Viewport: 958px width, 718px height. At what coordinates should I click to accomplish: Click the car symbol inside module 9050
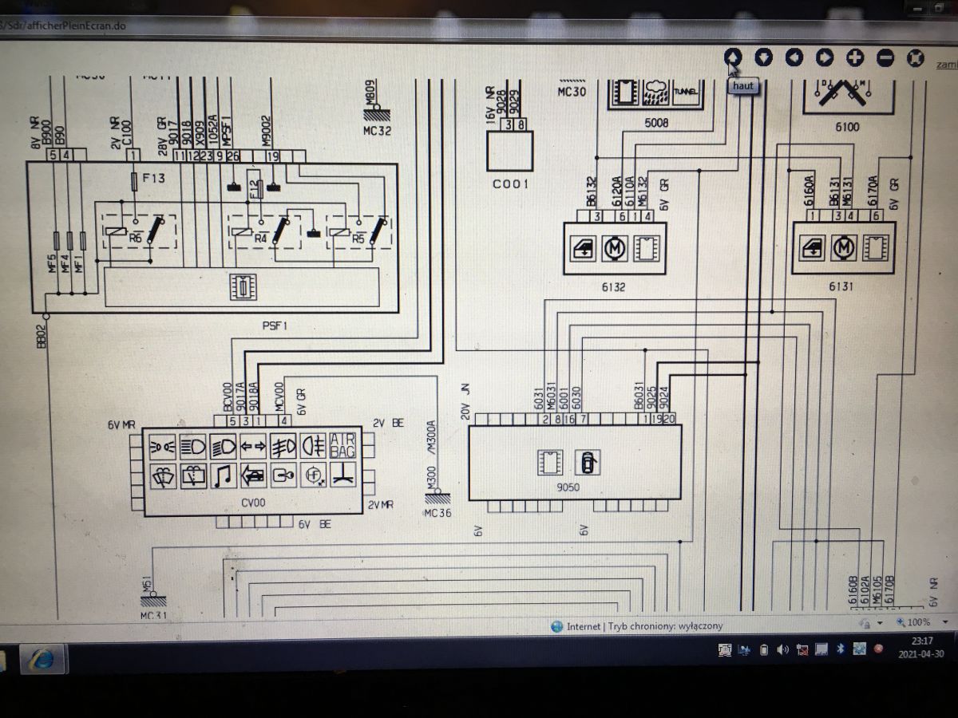tap(587, 461)
